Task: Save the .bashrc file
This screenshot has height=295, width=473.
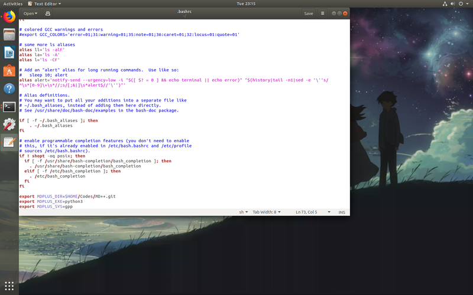Action: pos(308,13)
